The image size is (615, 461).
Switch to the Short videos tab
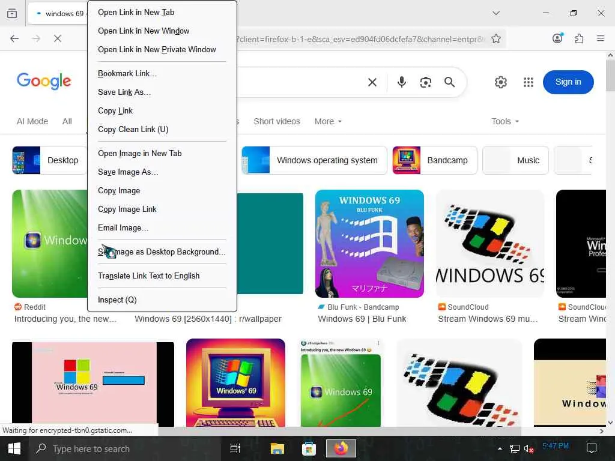[x=277, y=121]
